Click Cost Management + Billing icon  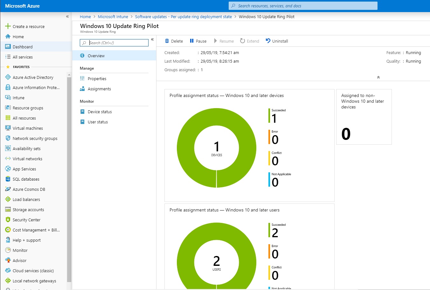pyautogui.click(x=8, y=230)
